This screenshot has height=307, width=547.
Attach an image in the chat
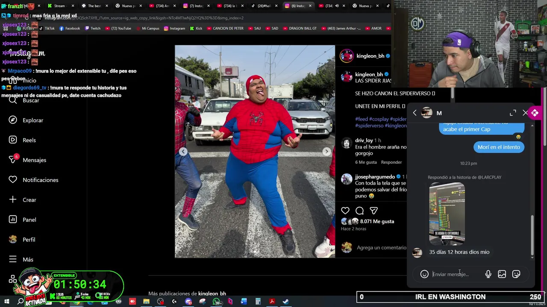pos(502,274)
